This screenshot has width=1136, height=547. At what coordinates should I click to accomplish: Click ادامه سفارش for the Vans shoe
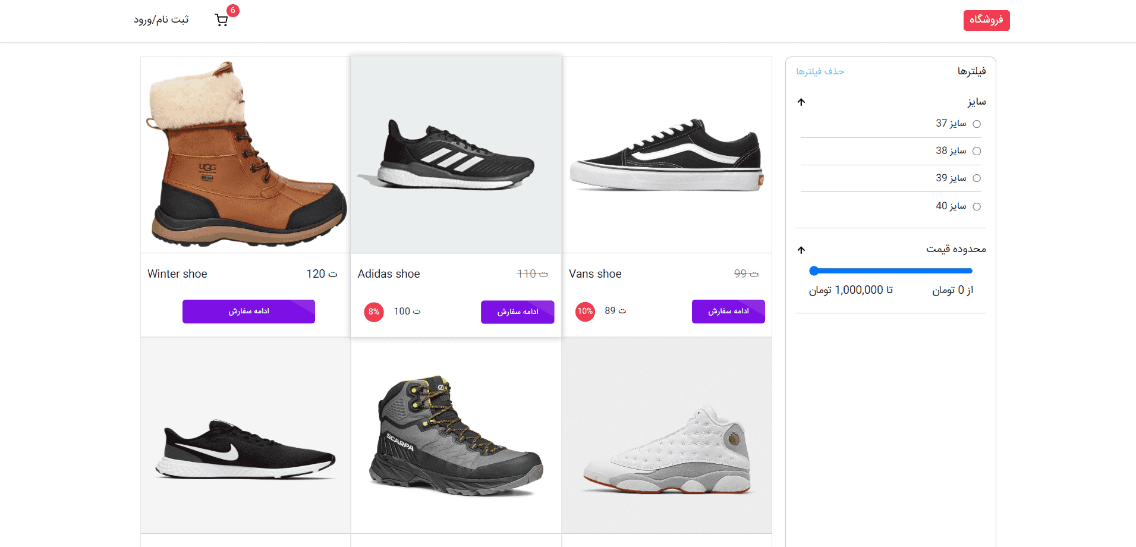point(728,311)
